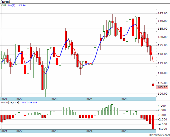The image size is (170, 137).
Task: Click 2021 on the price chart timeline
Action: tap(4, 99)
